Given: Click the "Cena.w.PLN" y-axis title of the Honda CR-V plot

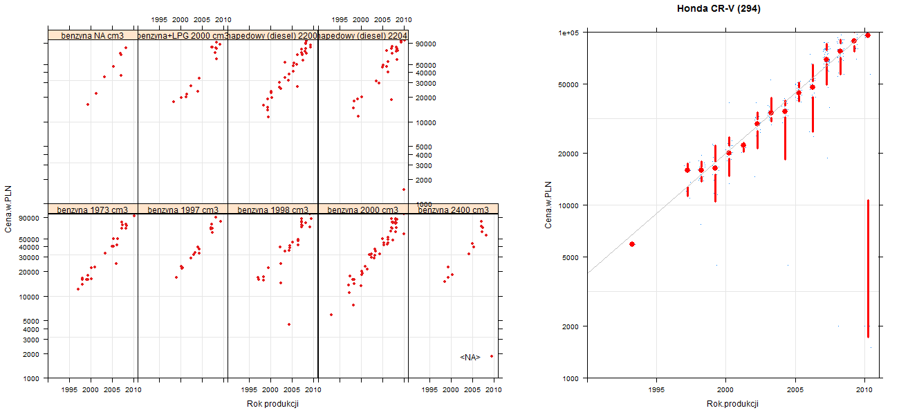Looking at the screenshot, I should tap(548, 205).
